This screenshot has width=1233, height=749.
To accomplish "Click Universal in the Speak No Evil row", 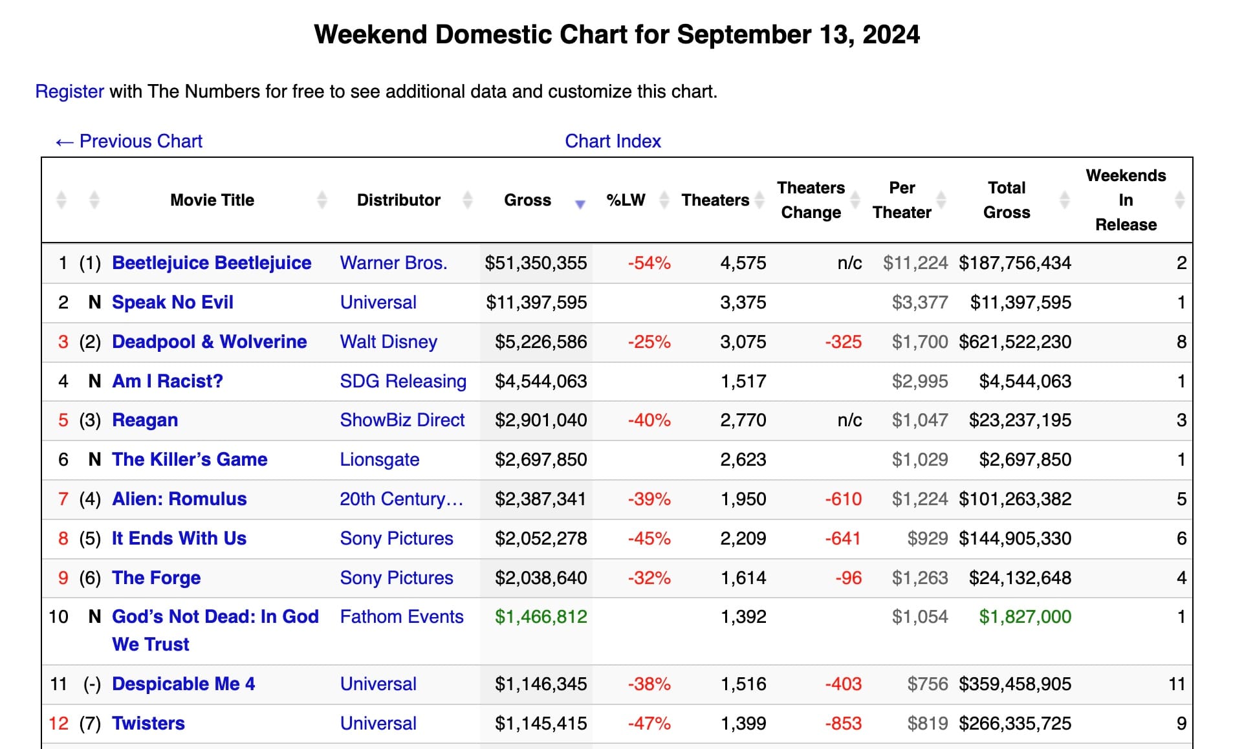I will tap(378, 302).
